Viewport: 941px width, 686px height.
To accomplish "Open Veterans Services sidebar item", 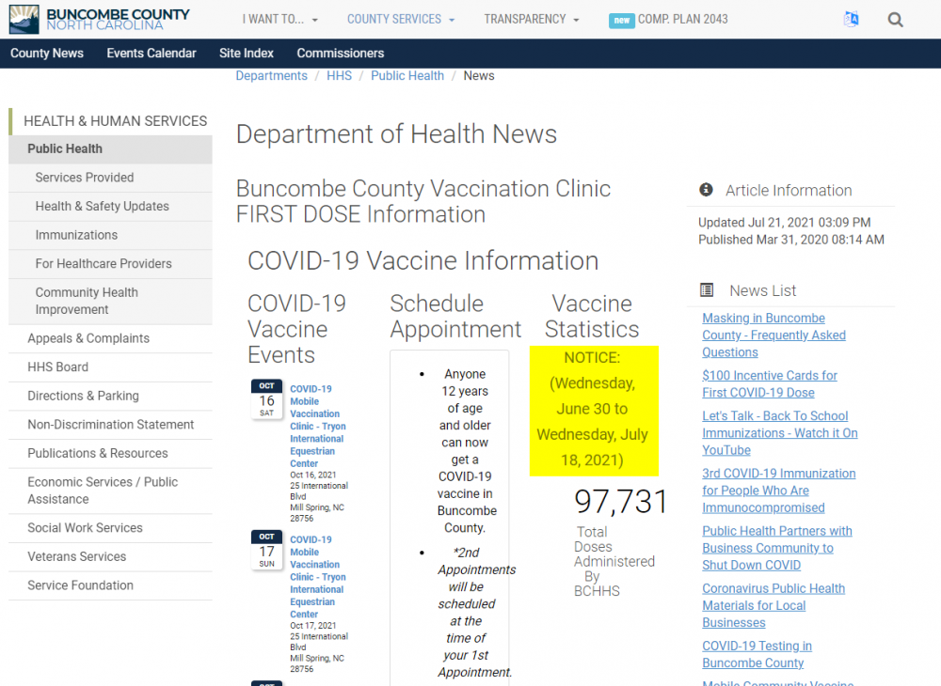I will 76,556.
